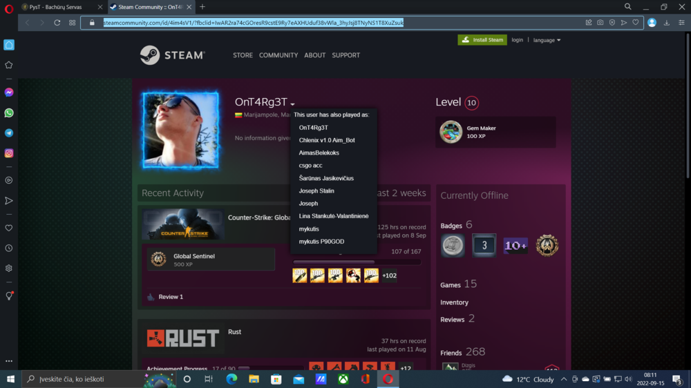
Task: Open Opera settings gear in sidebar
Action: 9,268
